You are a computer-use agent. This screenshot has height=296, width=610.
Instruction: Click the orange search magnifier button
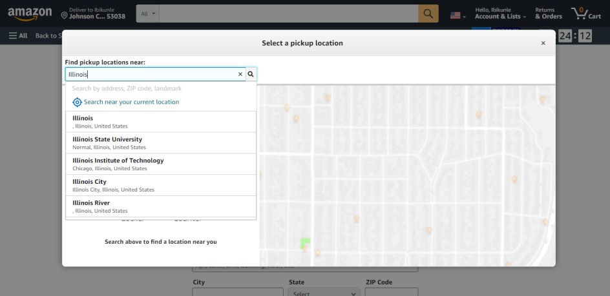[428, 14]
